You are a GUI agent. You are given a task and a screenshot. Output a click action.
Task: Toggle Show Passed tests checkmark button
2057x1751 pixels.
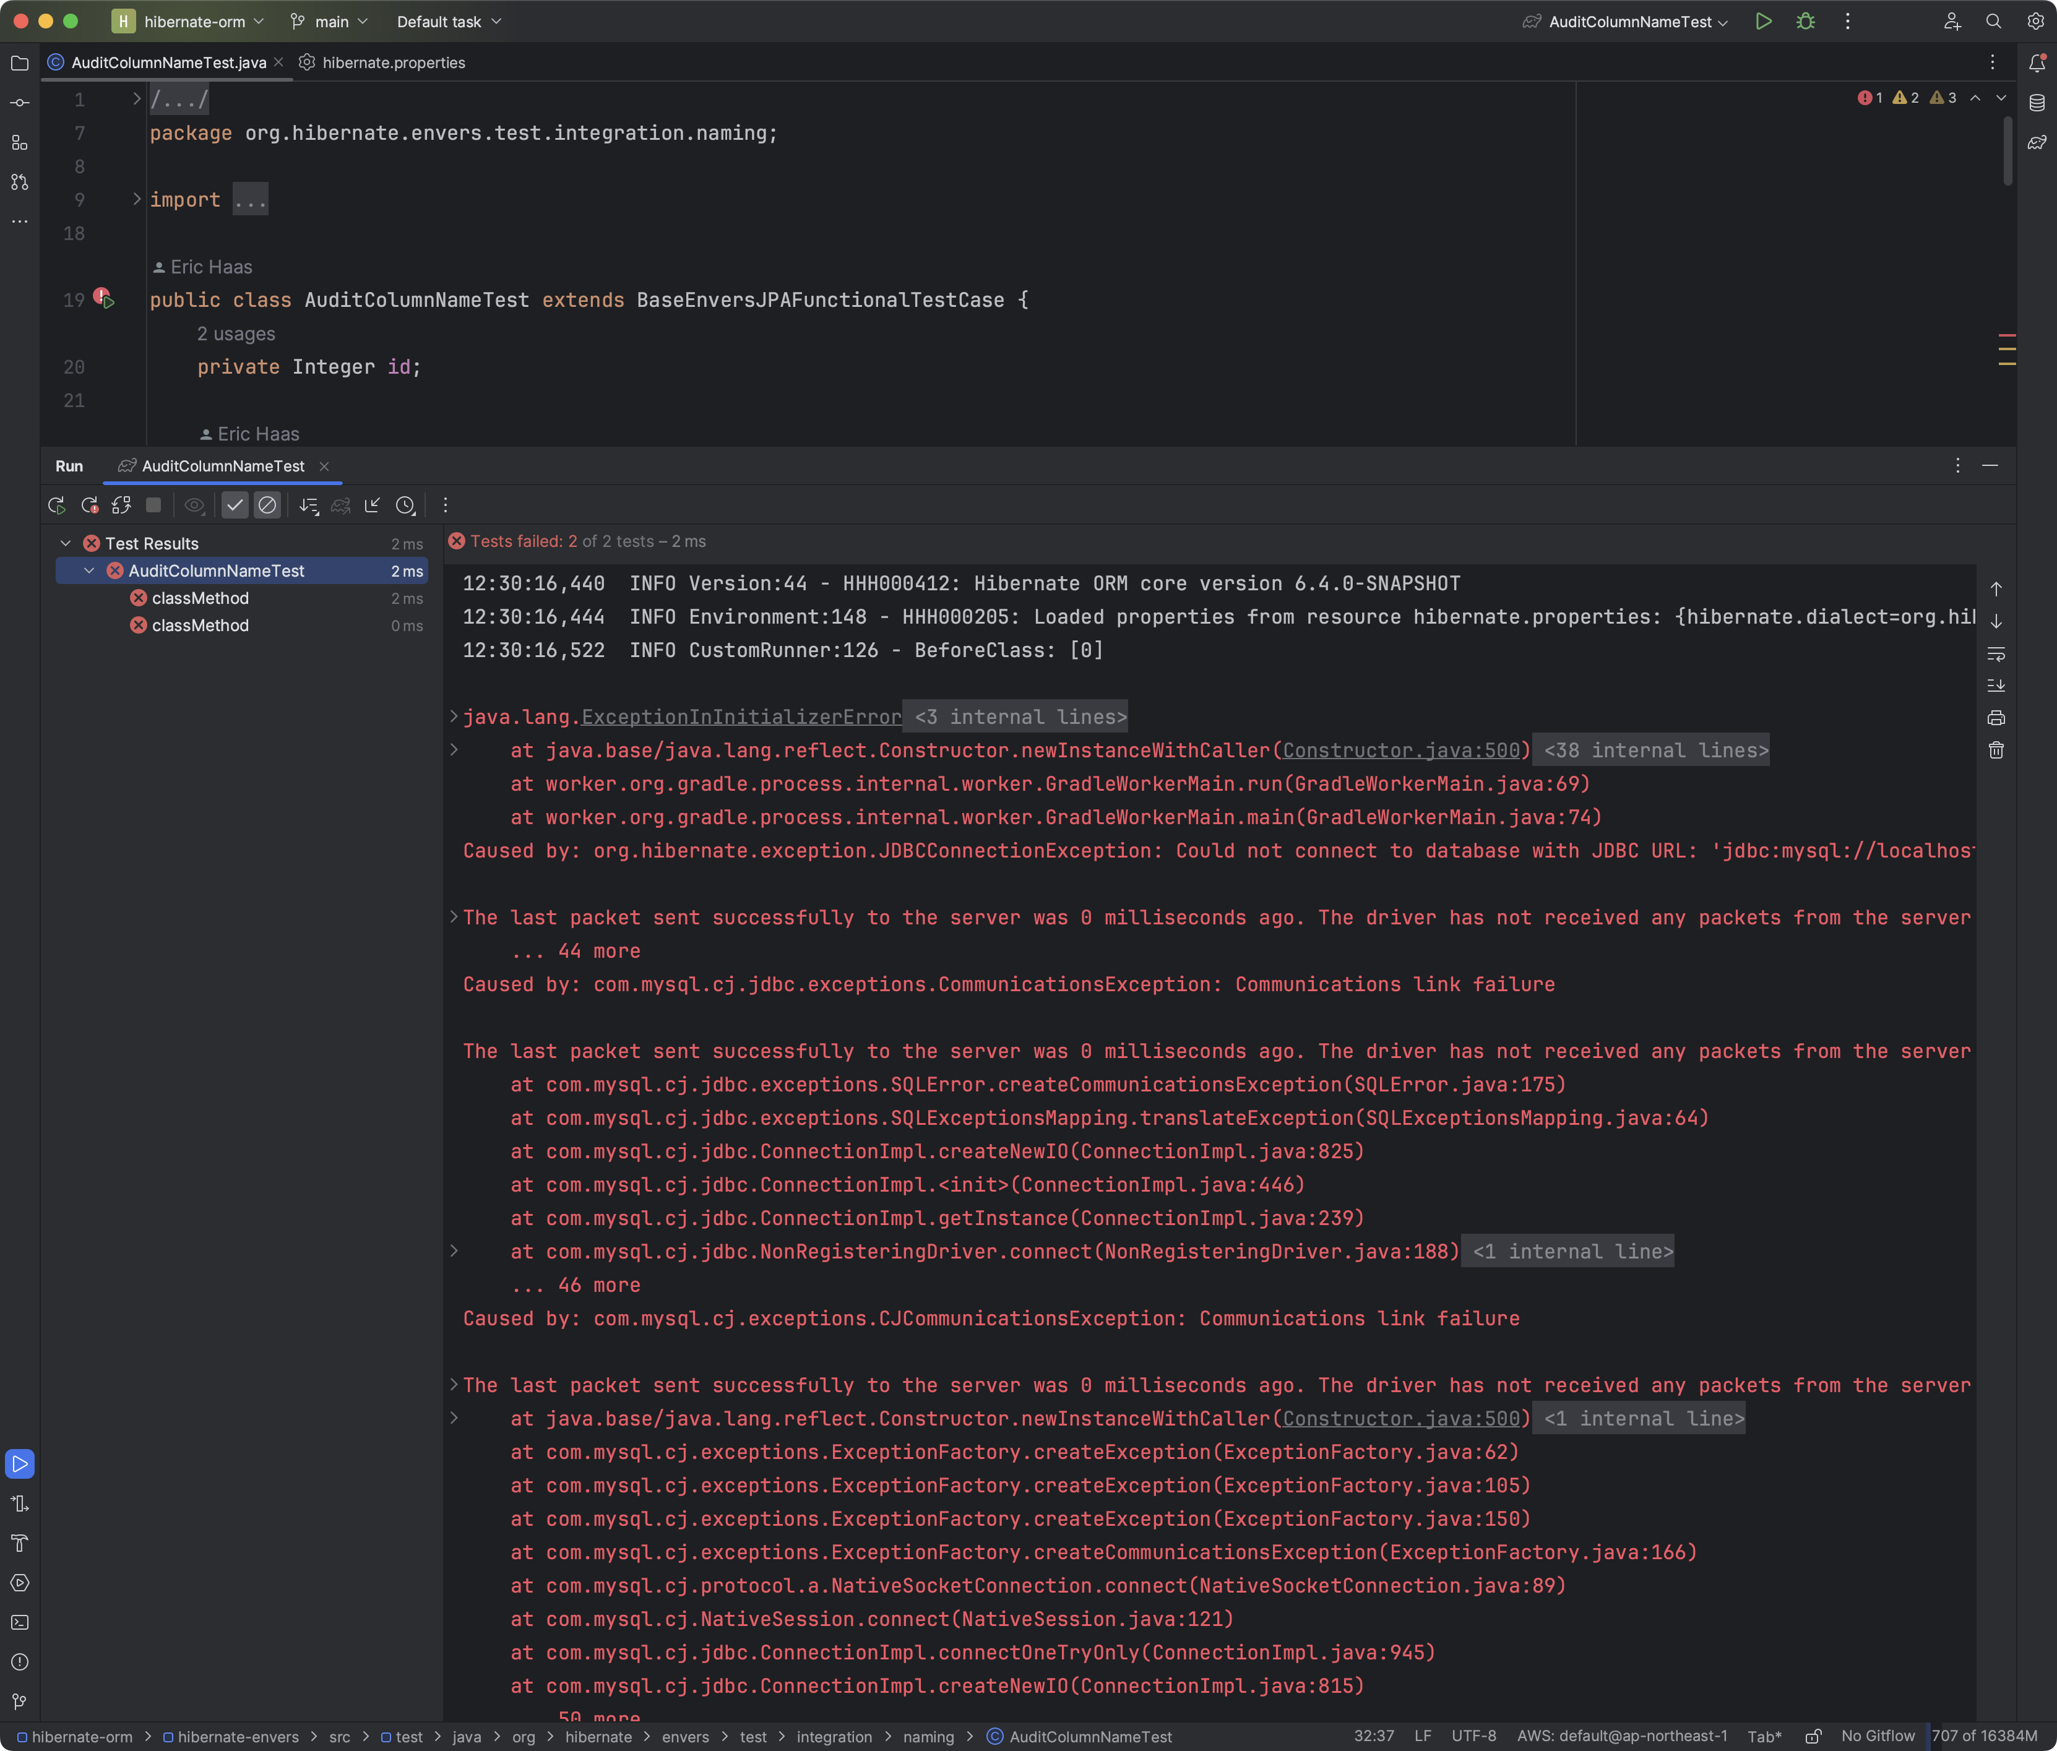tap(235, 506)
